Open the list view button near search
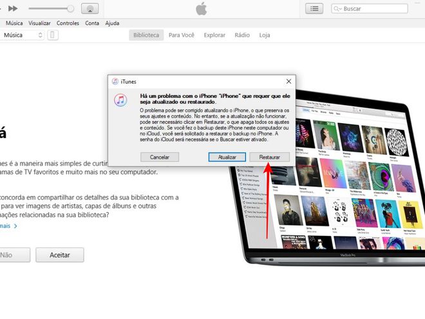This screenshot has height=319, width=425. [x=314, y=8]
